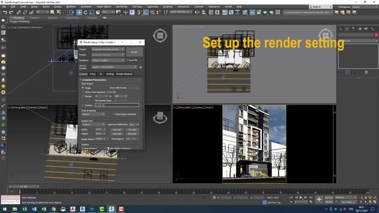Click the ViewCube in the top-left viewport
Screen dimensions: 379x213
(x=160, y=35)
